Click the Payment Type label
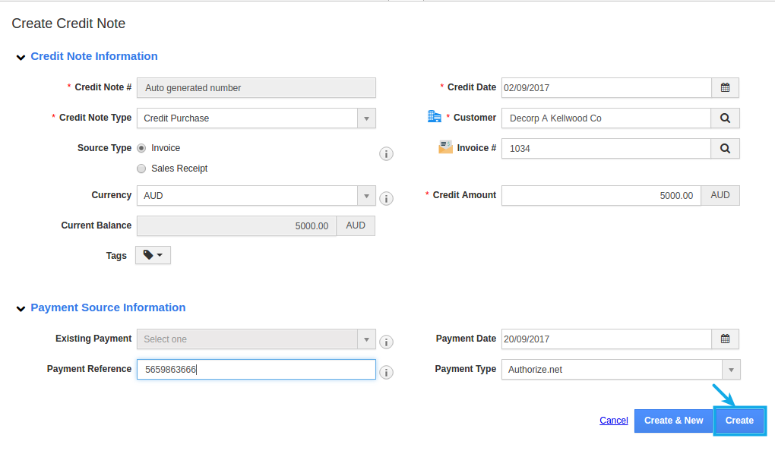Image resolution: width=775 pixels, height=454 pixels. (465, 369)
